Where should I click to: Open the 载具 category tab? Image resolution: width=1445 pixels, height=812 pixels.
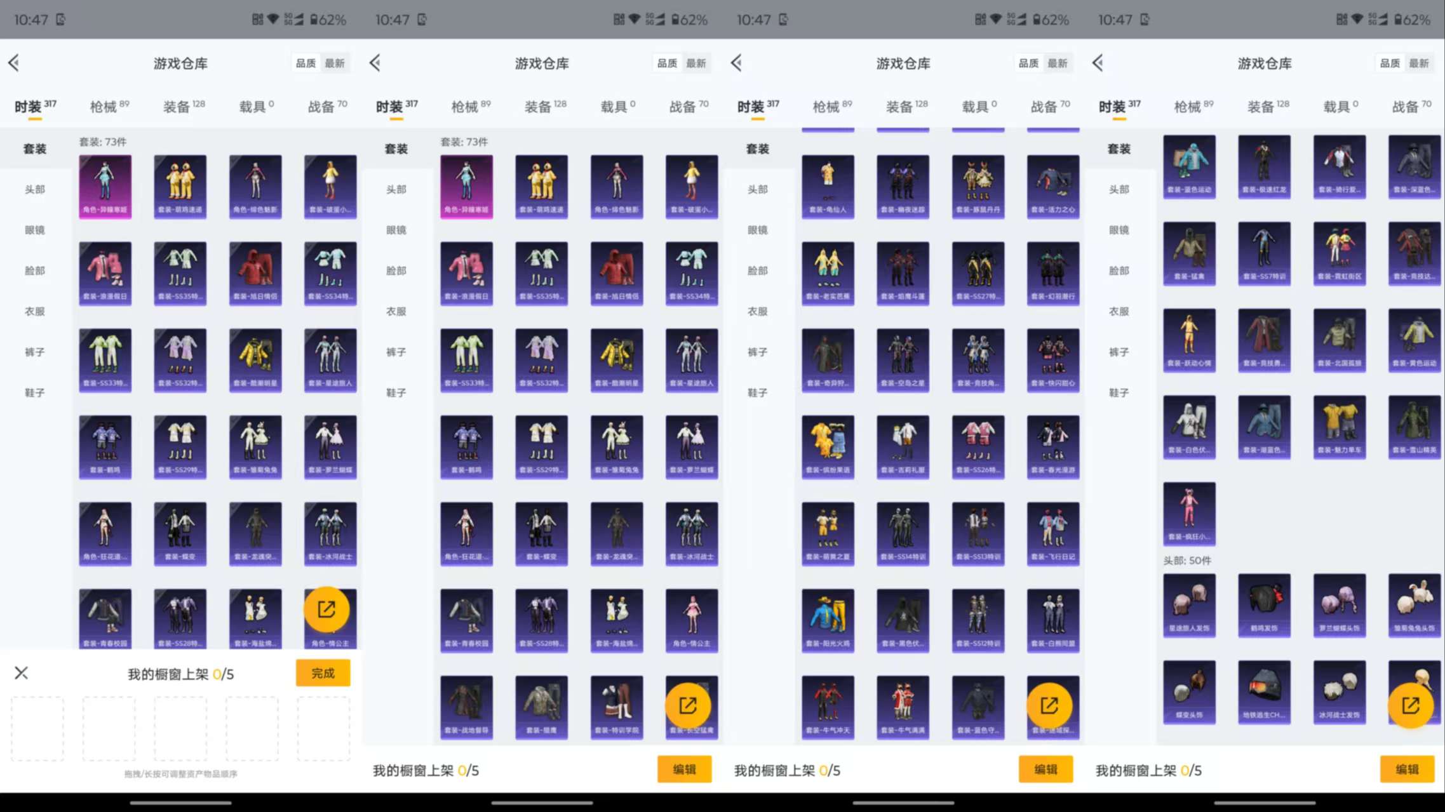tap(253, 105)
